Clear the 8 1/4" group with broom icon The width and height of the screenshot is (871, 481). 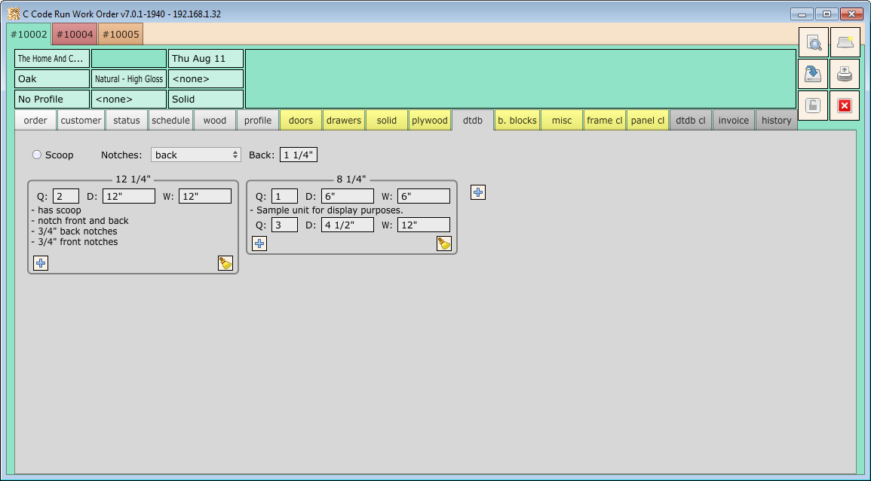click(x=443, y=244)
